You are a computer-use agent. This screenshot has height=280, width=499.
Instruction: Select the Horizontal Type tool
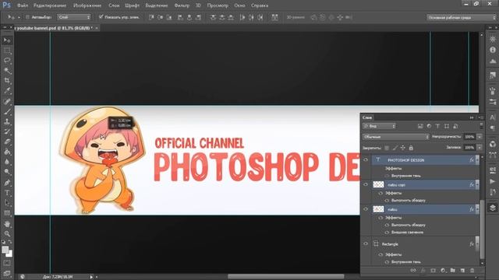[x=7, y=193]
